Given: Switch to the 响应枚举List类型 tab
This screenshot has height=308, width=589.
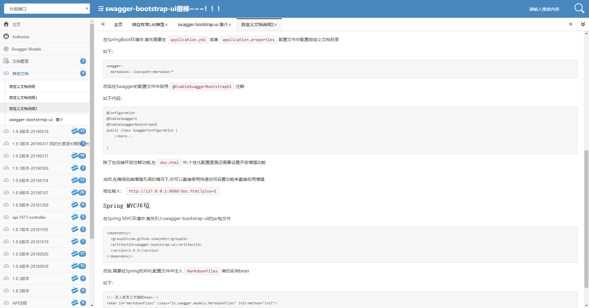Looking at the screenshot, I should click(x=148, y=25).
